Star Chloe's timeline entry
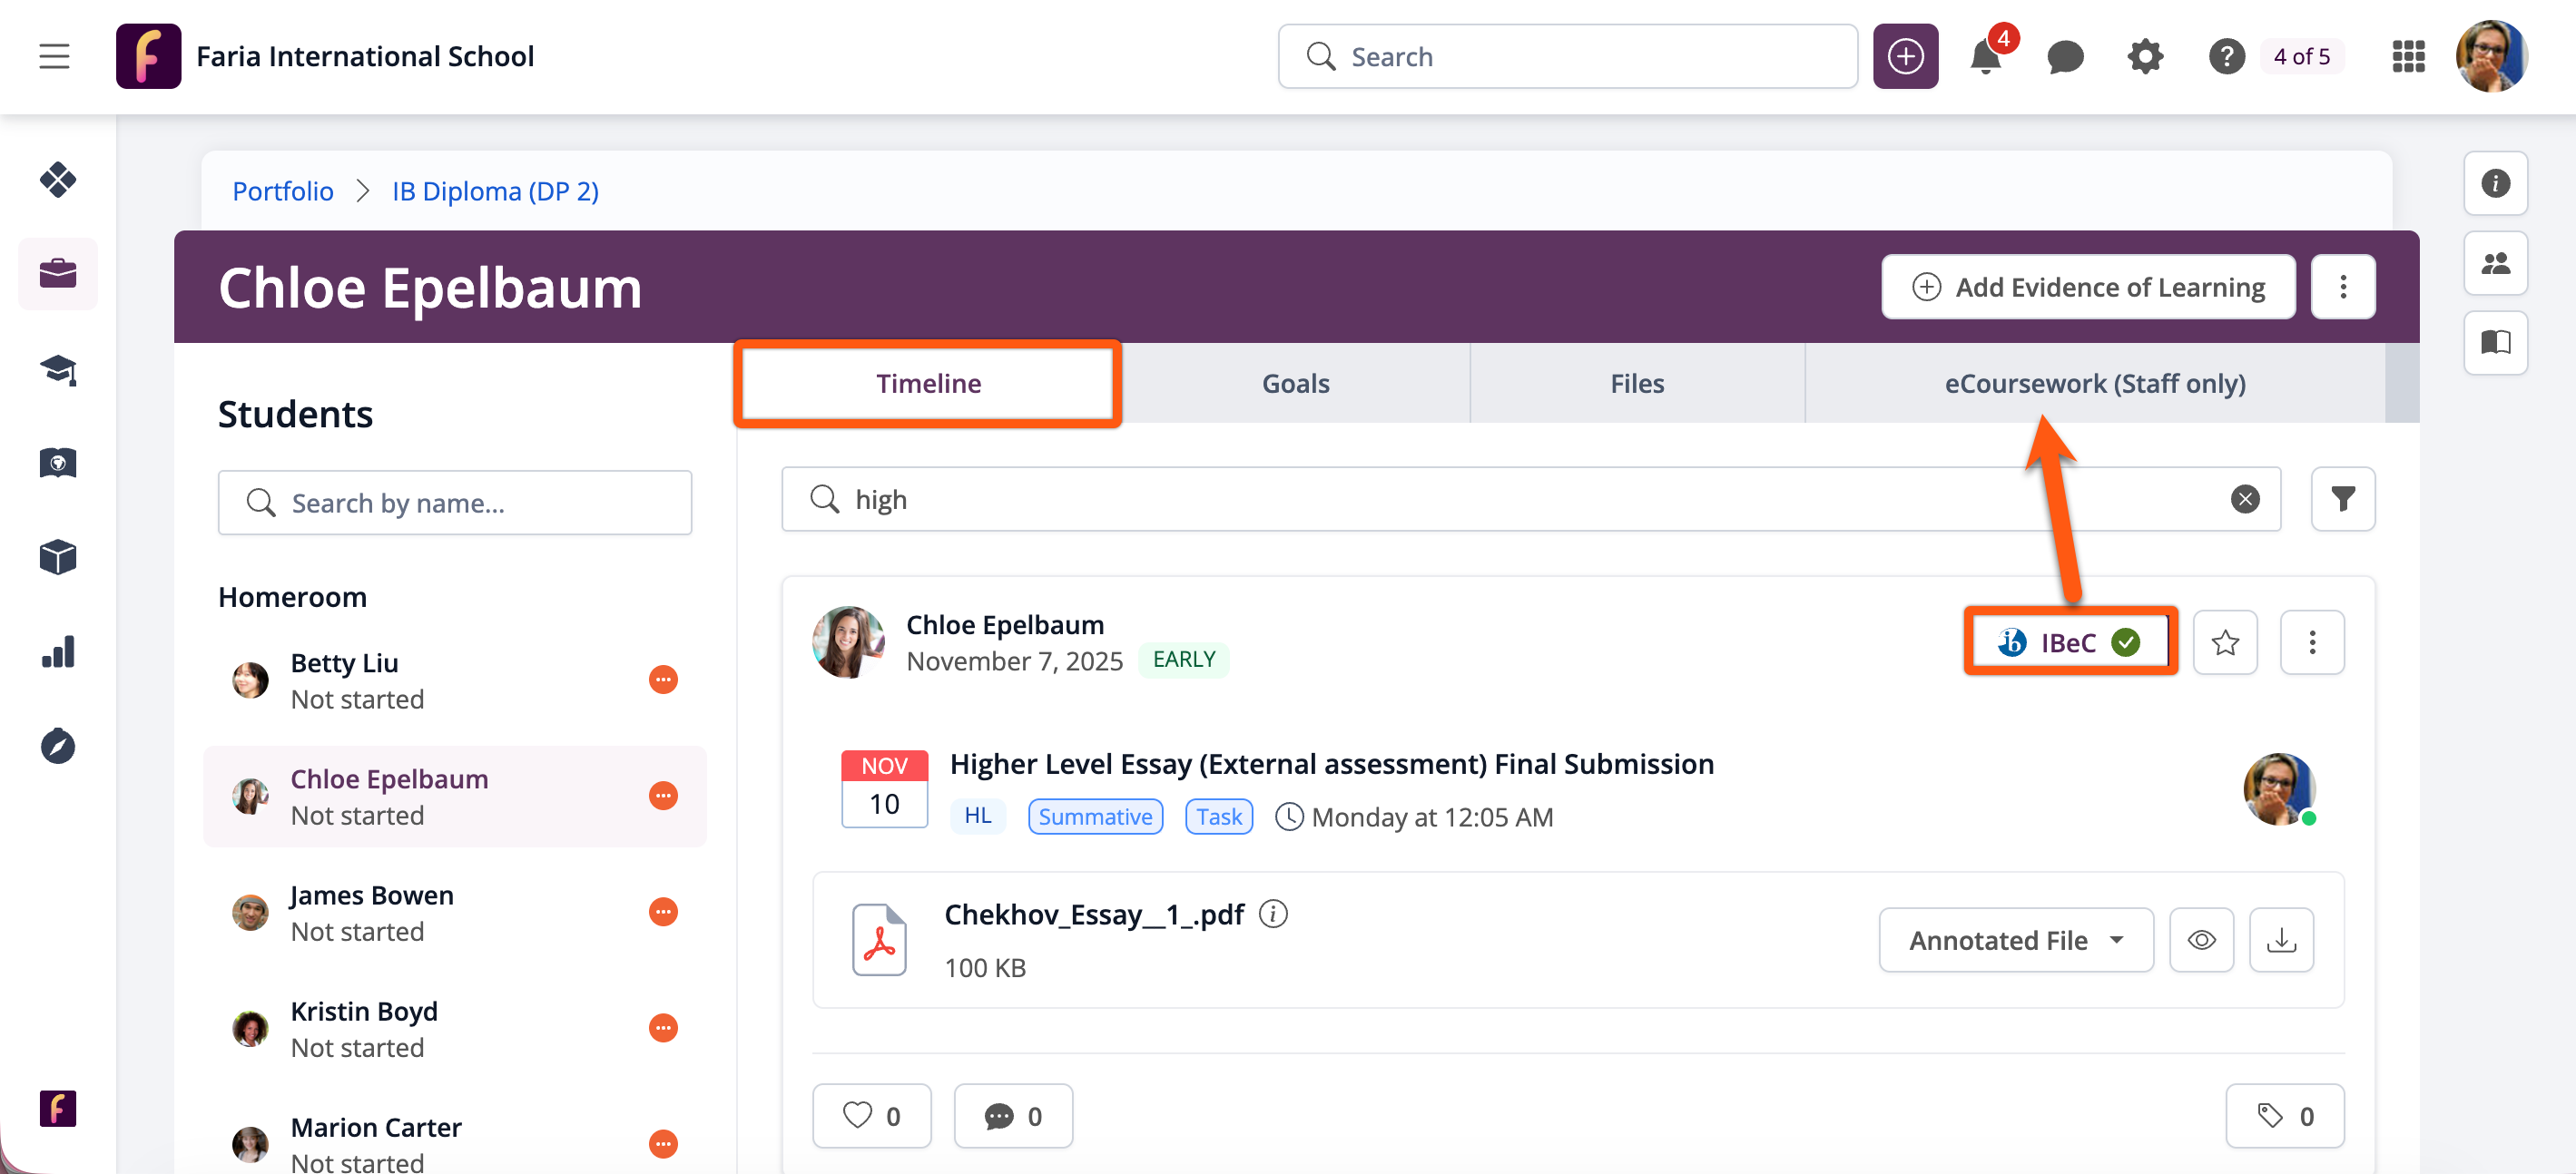2576x1174 pixels. [2225, 642]
